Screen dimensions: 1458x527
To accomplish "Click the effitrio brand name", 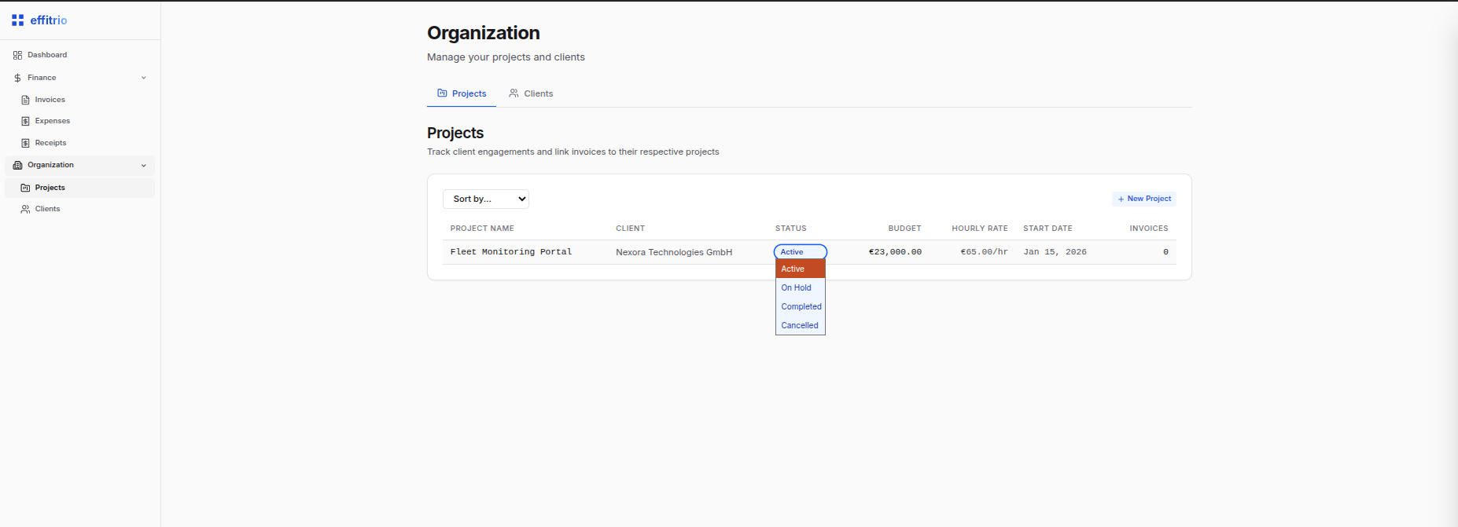I will [49, 20].
